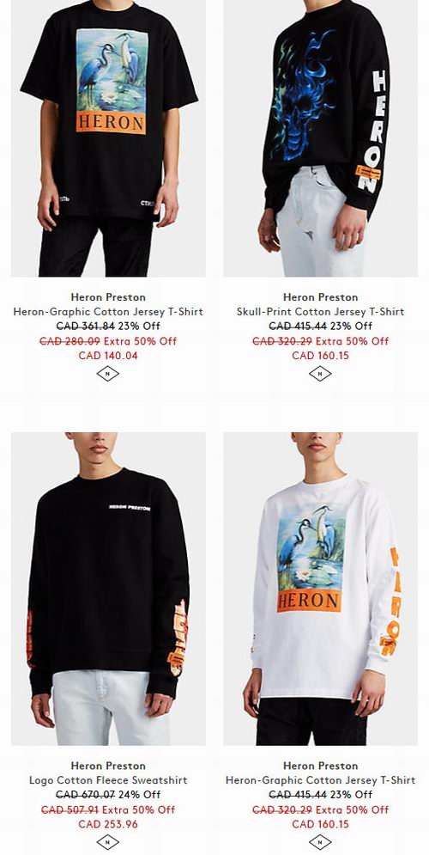The image size is (429, 855).
Task: Click struck-through CAD 361.84 original price
Action: coord(86,326)
